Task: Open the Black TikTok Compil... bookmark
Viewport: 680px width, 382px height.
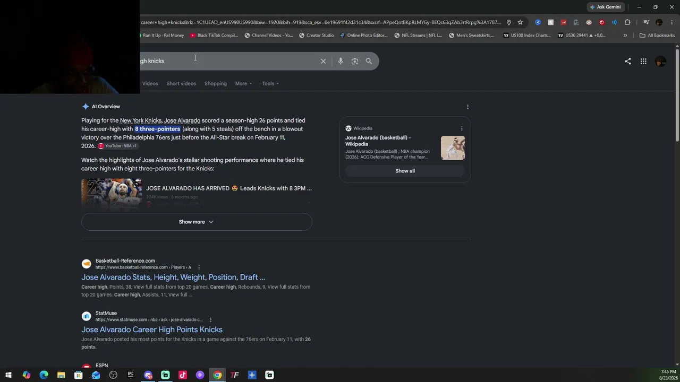Action: (214, 36)
